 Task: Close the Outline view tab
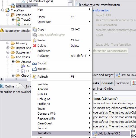coord(18,86)
